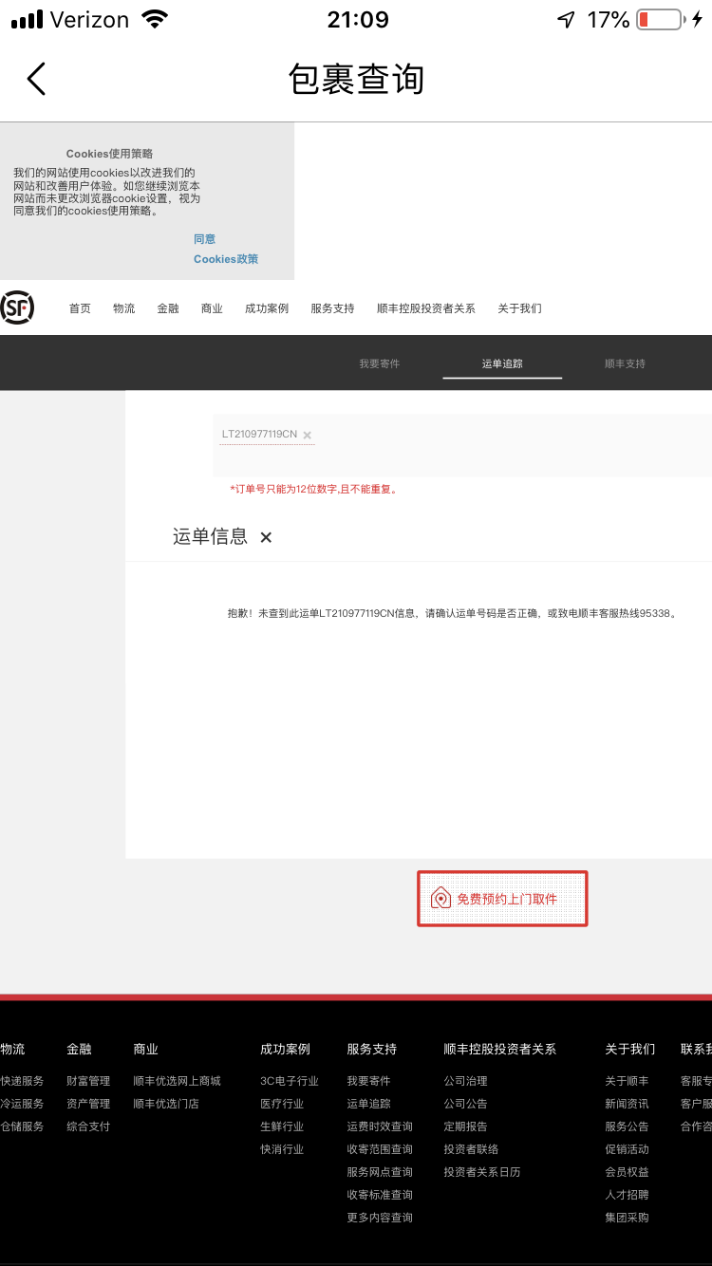Select 服务支持 in top navigation bar
The width and height of the screenshot is (712, 1266).
(x=332, y=308)
